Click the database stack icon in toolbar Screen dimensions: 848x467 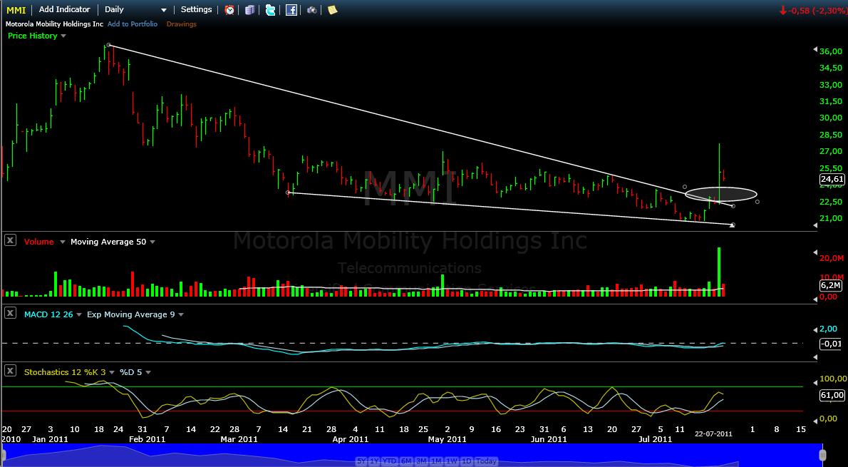[249, 10]
